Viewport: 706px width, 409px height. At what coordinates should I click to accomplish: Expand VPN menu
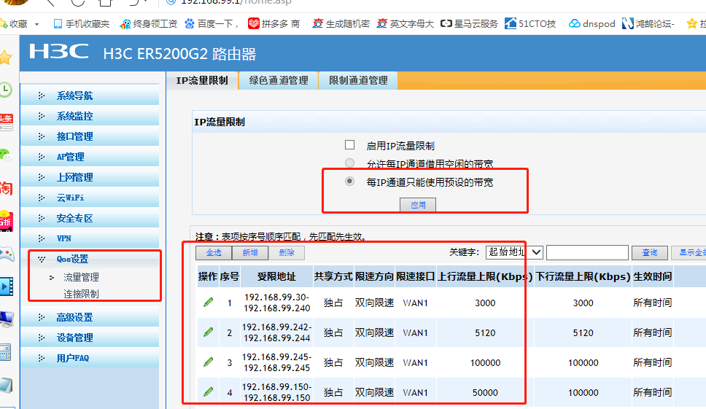coord(90,238)
